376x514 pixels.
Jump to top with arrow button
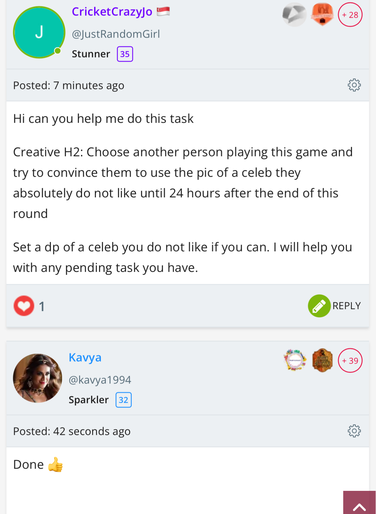[359, 502]
